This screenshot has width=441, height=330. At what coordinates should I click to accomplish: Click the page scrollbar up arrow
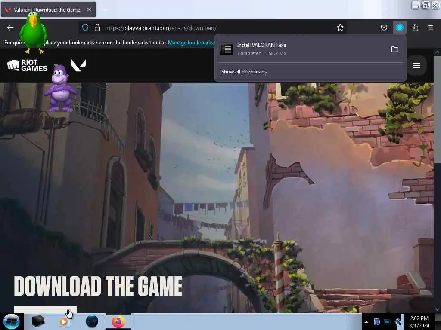click(437, 52)
